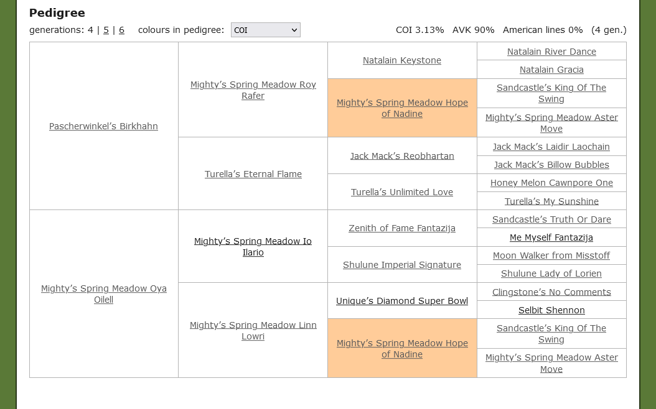The height and width of the screenshot is (409, 656).
Task: Click Mighty's Spring Meadow Roy Rafer link
Action: click(x=253, y=90)
